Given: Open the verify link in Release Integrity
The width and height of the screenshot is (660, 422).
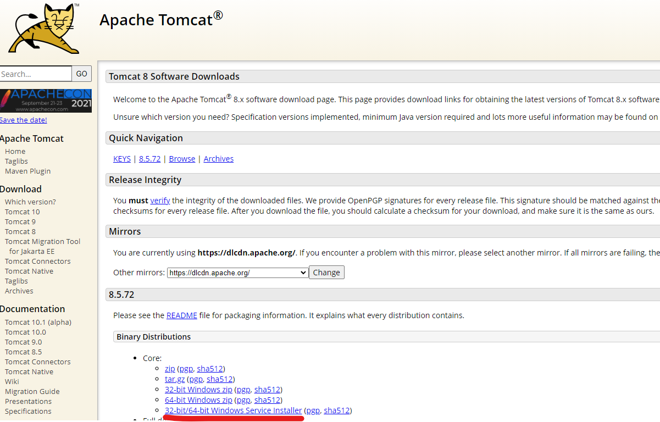Looking at the screenshot, I should [160, 201].
